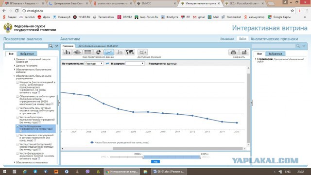
Task: Click the export save icon
Action: click(244, 52)
